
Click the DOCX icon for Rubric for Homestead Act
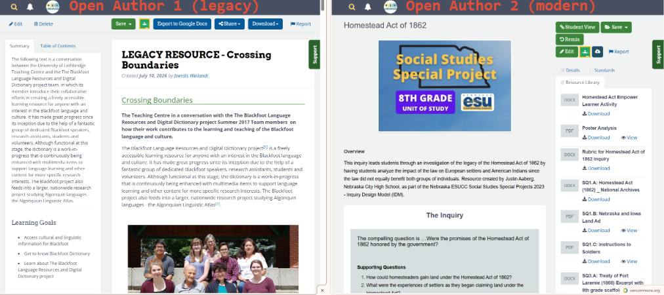tap(570, 155)
